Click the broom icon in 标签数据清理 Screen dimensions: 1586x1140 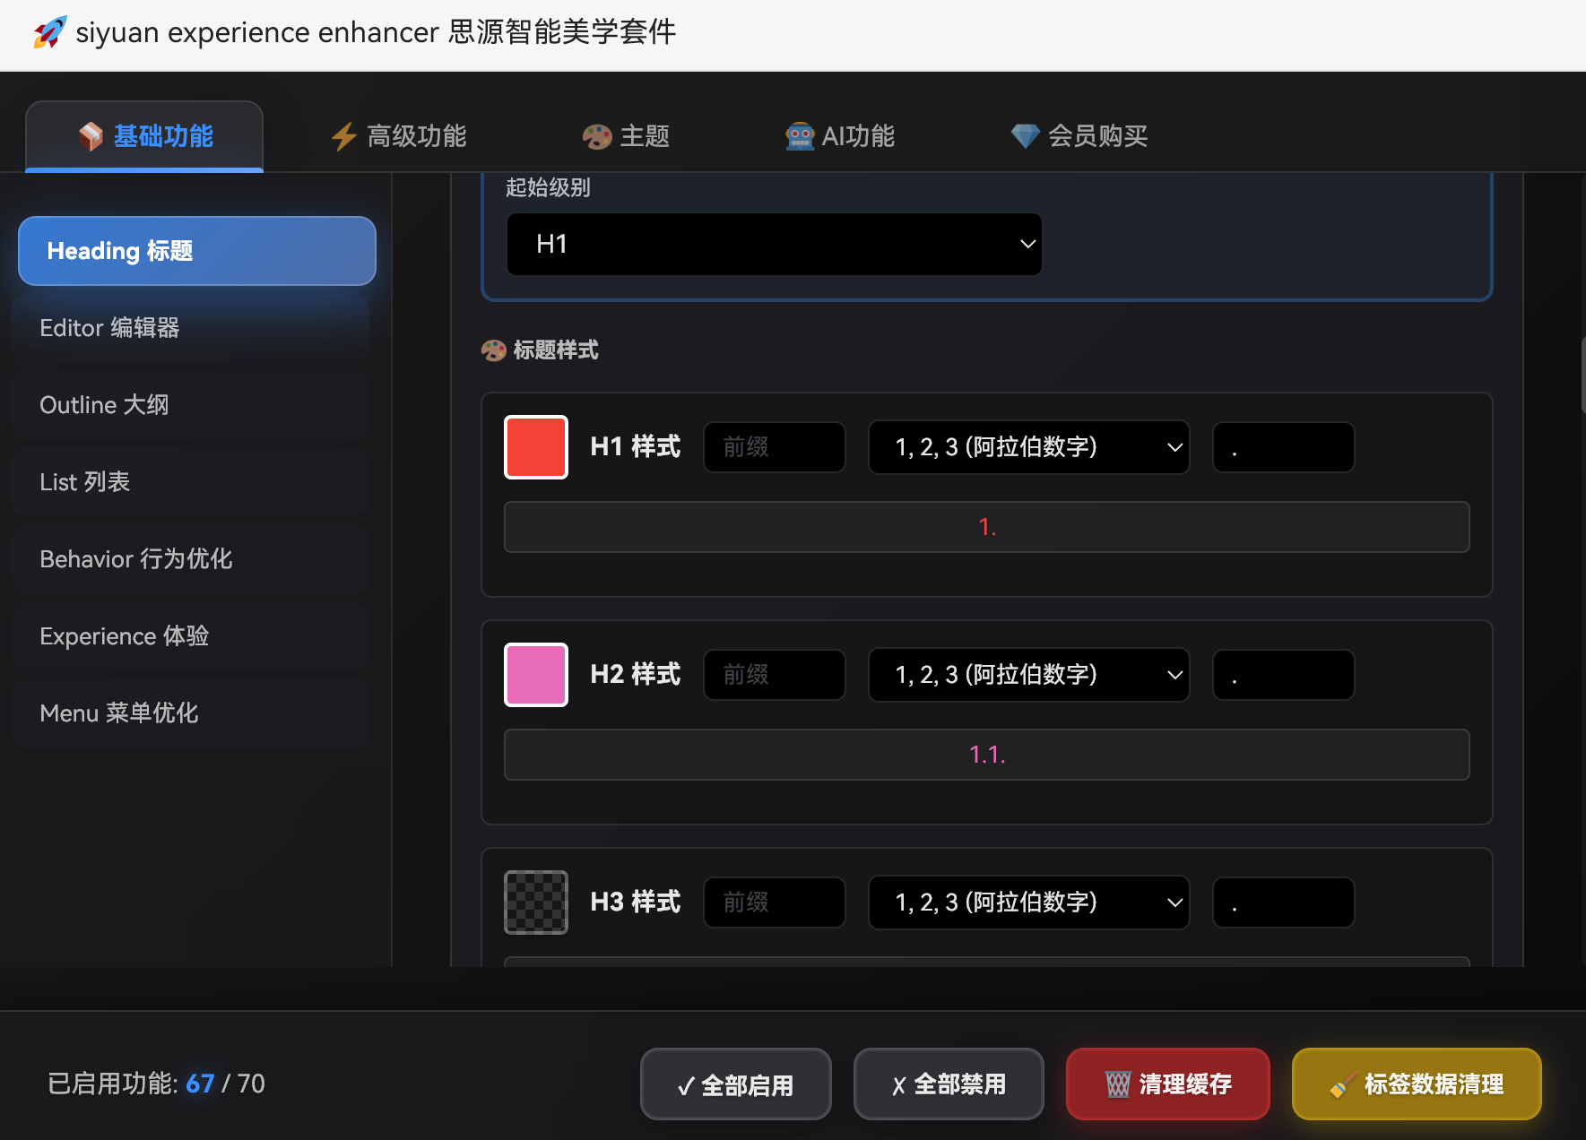pyautogui.click(x=1342, y=1084)
